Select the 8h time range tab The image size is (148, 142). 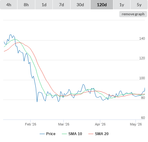[x=26, y=5]
